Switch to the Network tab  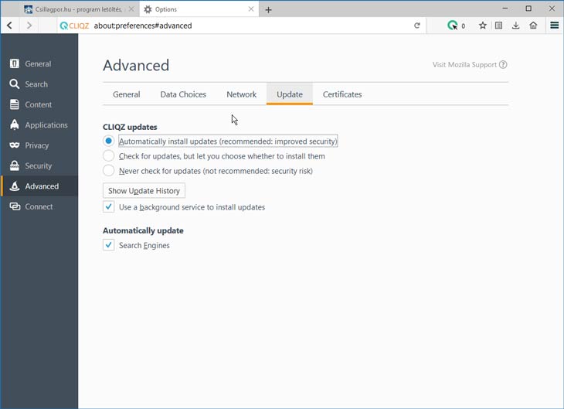[241, 94]
